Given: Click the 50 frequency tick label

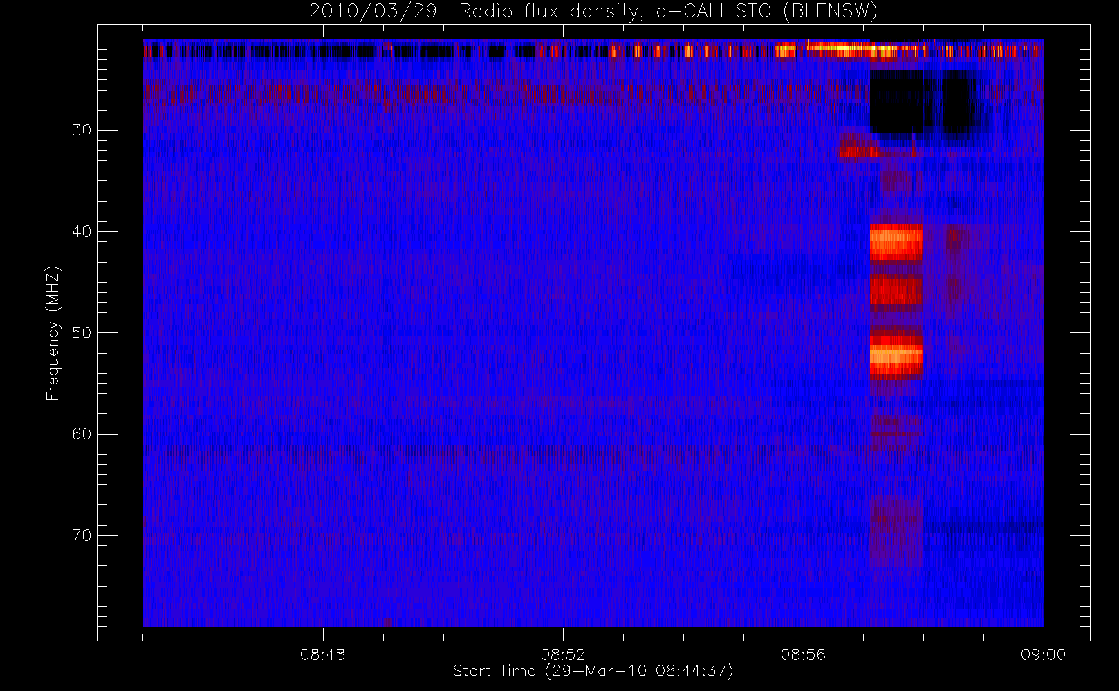Looking at the screenshot, I should click(82, 333).
